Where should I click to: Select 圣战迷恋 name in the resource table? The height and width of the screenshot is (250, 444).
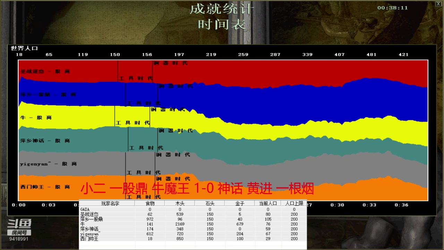(89, 214)
